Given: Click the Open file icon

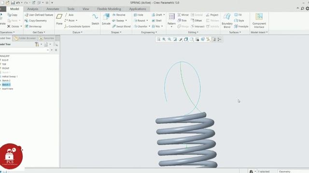Looking at the screenshot, I should click(x=8, y=3).
